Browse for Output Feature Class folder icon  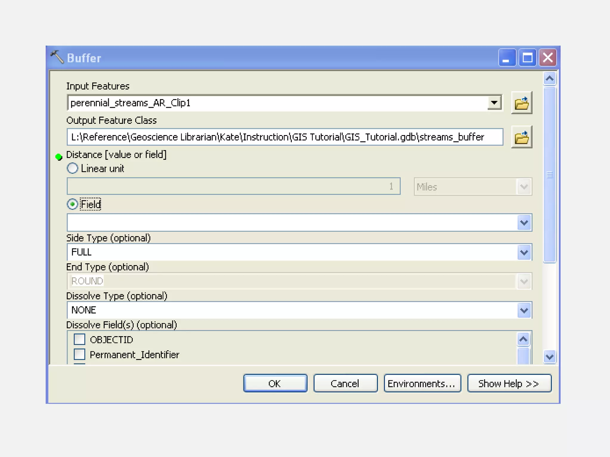pyautogui.click(x=522, y=137)
